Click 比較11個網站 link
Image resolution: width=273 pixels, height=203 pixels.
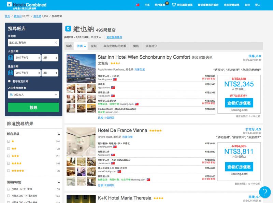[106, 118]
